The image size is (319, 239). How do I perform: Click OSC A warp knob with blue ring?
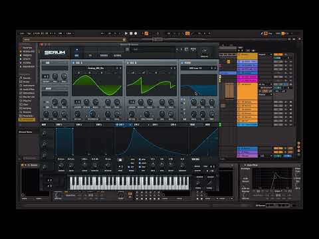click(x=92, y=114)
